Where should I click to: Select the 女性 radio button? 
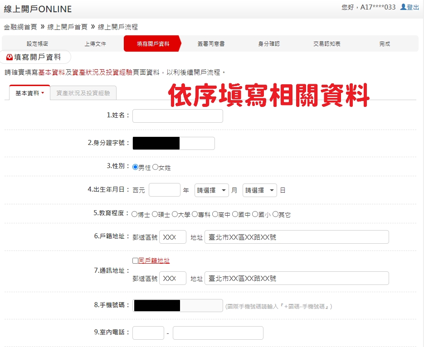[156, 167]
